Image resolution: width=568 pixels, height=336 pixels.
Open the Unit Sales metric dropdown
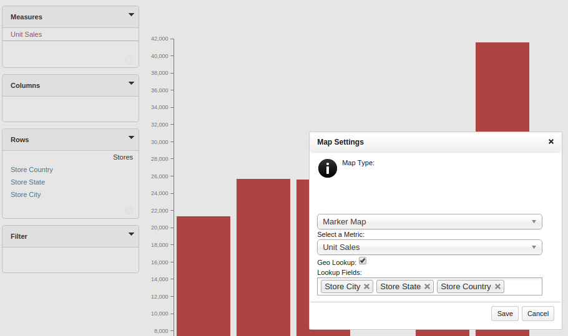click(429, 247)
